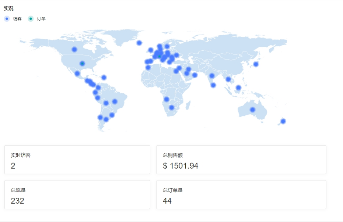Click the visitor marker in the Caribbean
Screen dimensions: 343x222
(x=104, y=77)
